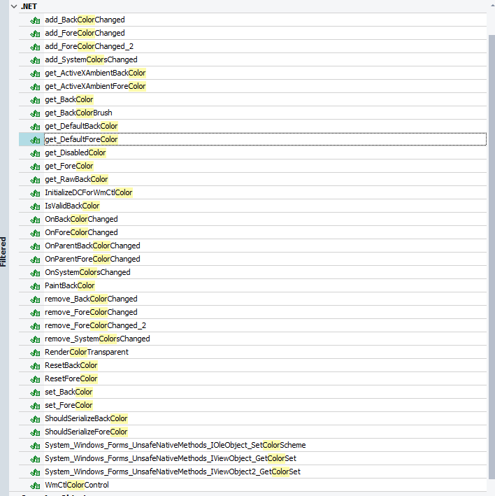The width and height of the screenshot is (495, 496).
Task: Click the icon beside get_DisabledColor
Action: (35, 153)
